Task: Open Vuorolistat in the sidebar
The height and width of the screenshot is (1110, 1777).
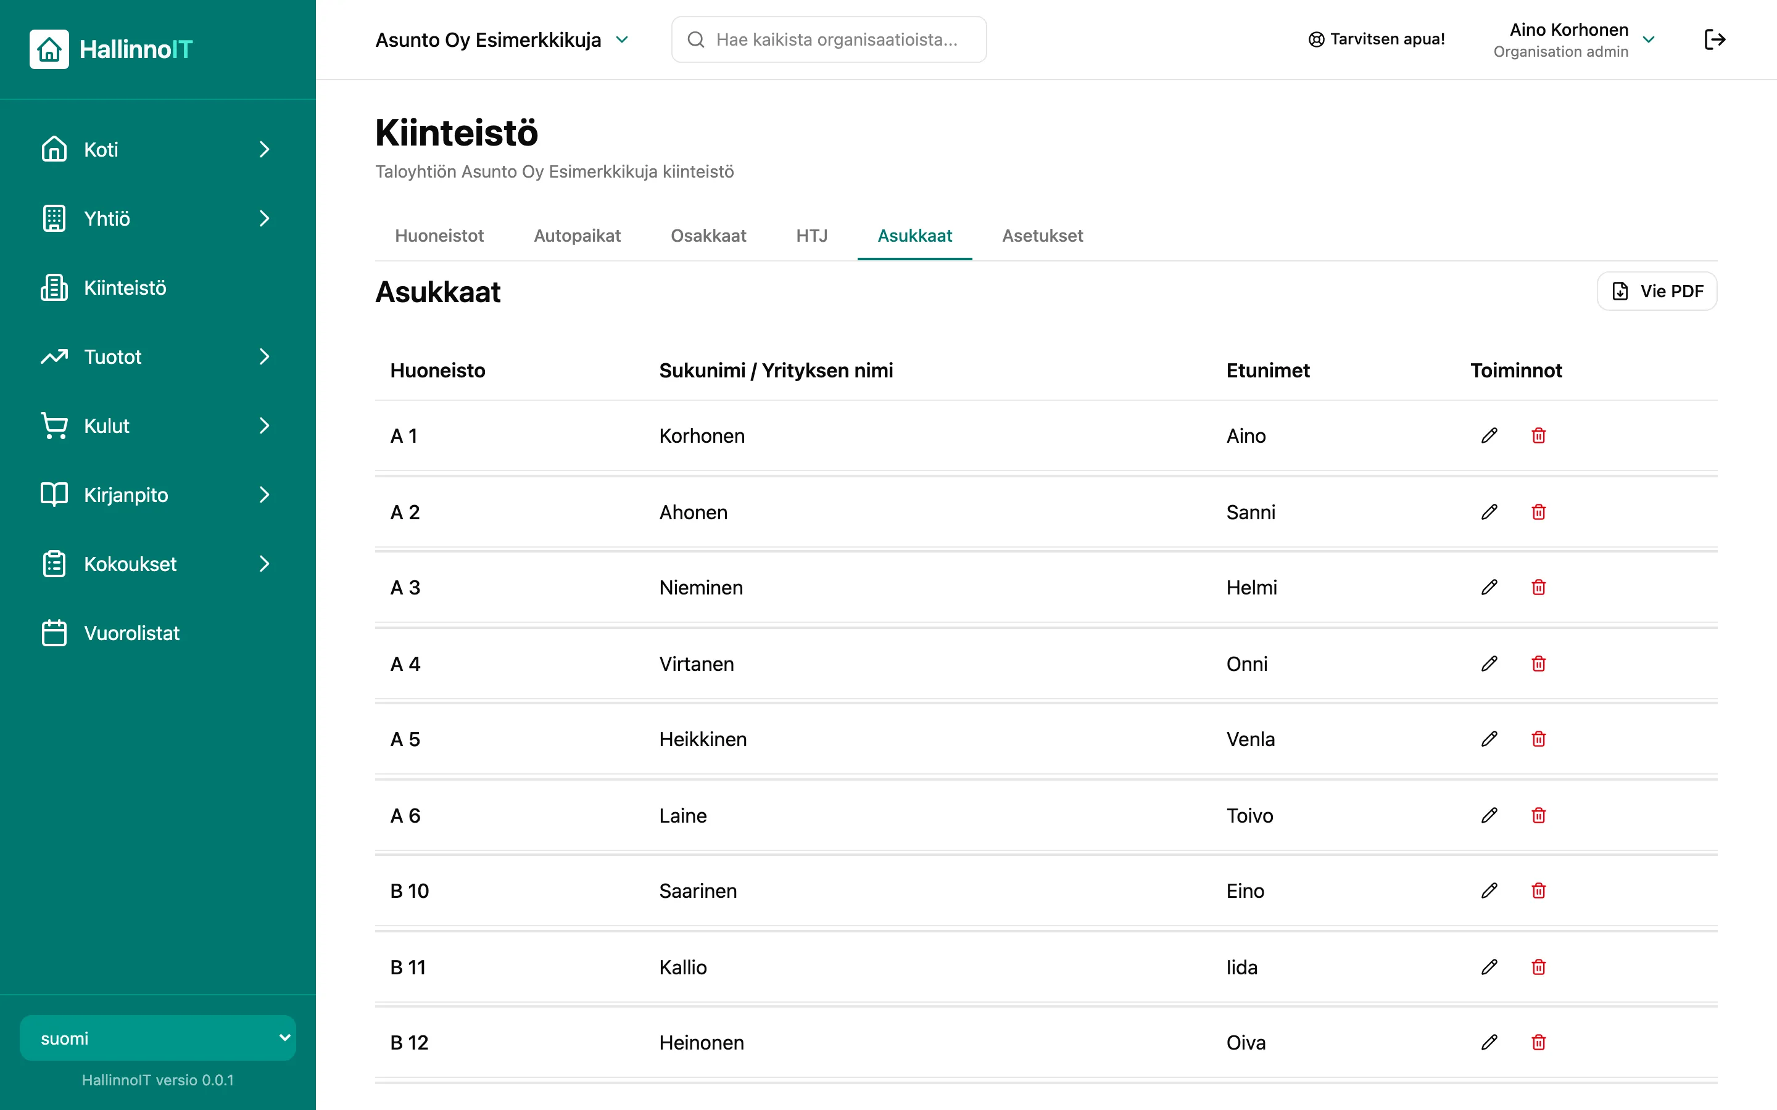Action: tap(158, 632)
